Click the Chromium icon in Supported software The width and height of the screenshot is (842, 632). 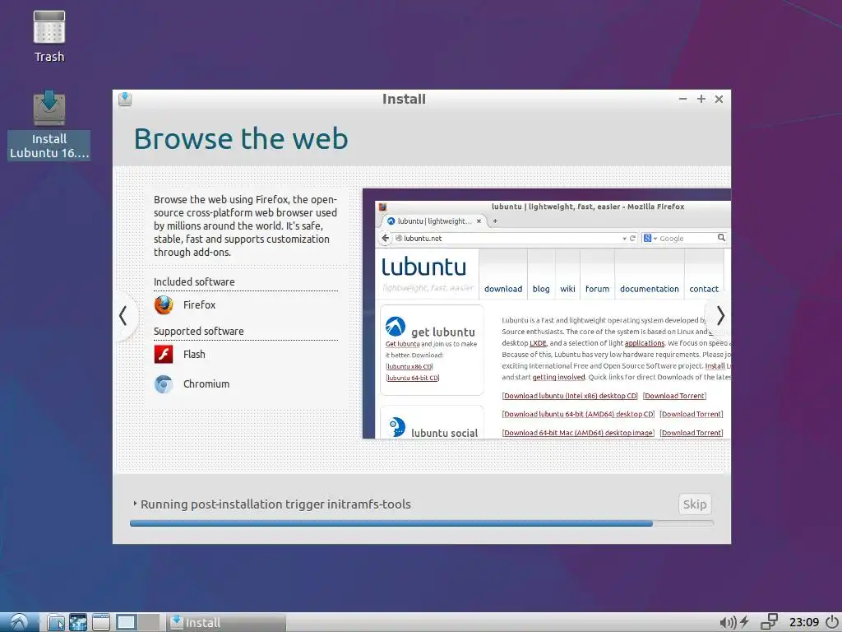(x=164, y=383)
